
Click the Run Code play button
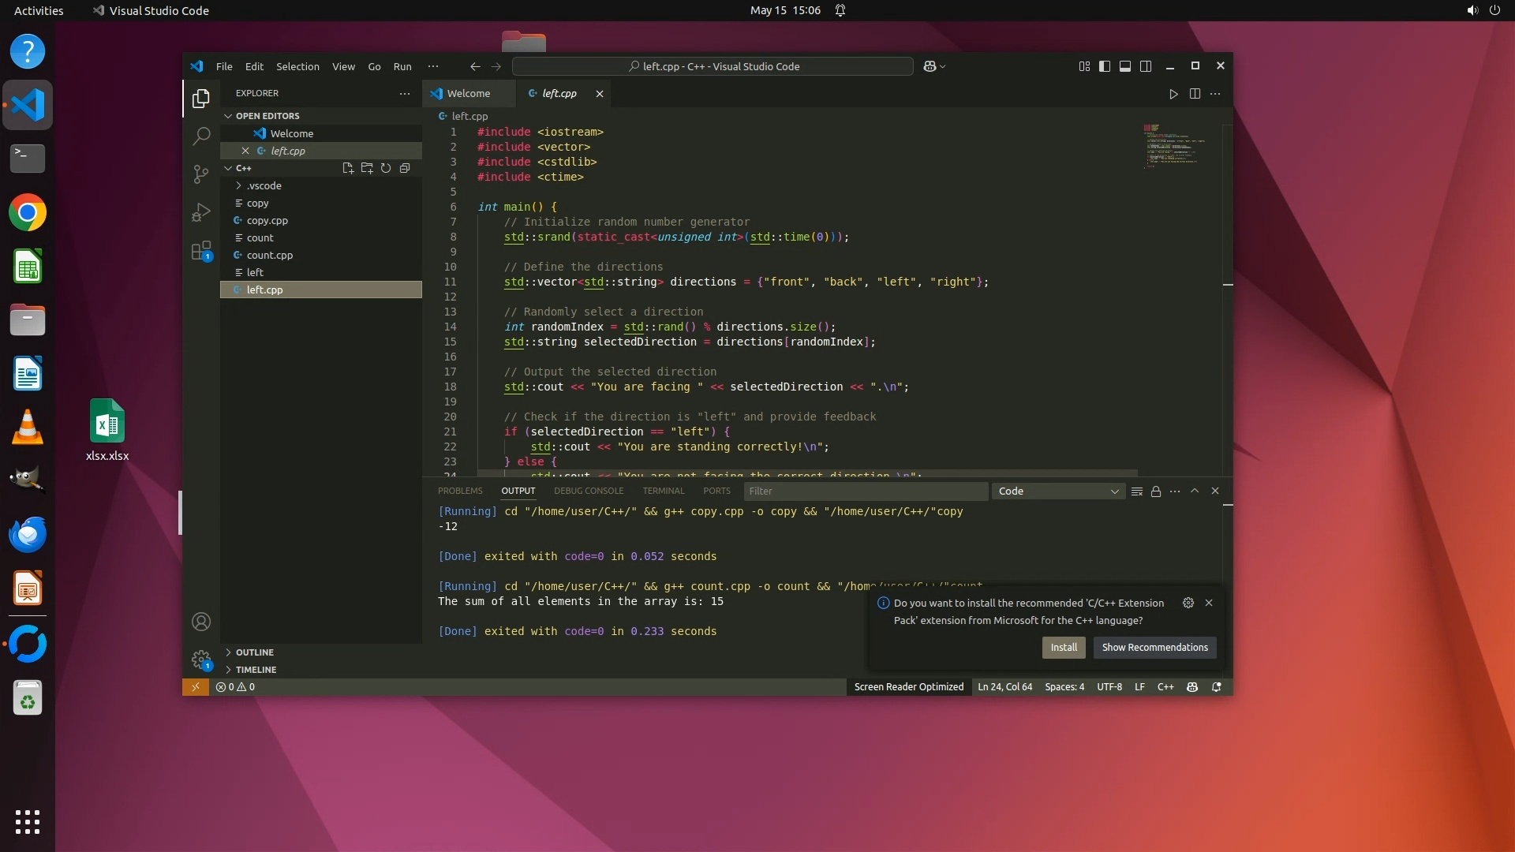point(1173,94)
